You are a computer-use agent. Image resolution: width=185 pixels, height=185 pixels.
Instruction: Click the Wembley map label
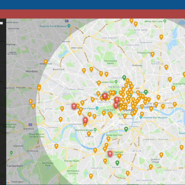32,71
